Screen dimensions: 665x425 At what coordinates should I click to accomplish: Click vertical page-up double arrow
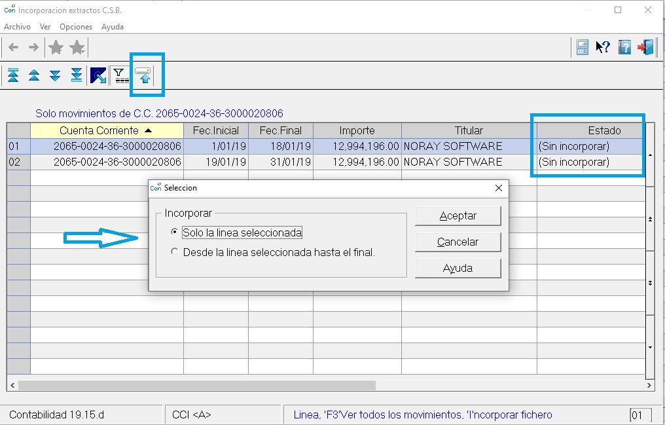pos(650,219)
